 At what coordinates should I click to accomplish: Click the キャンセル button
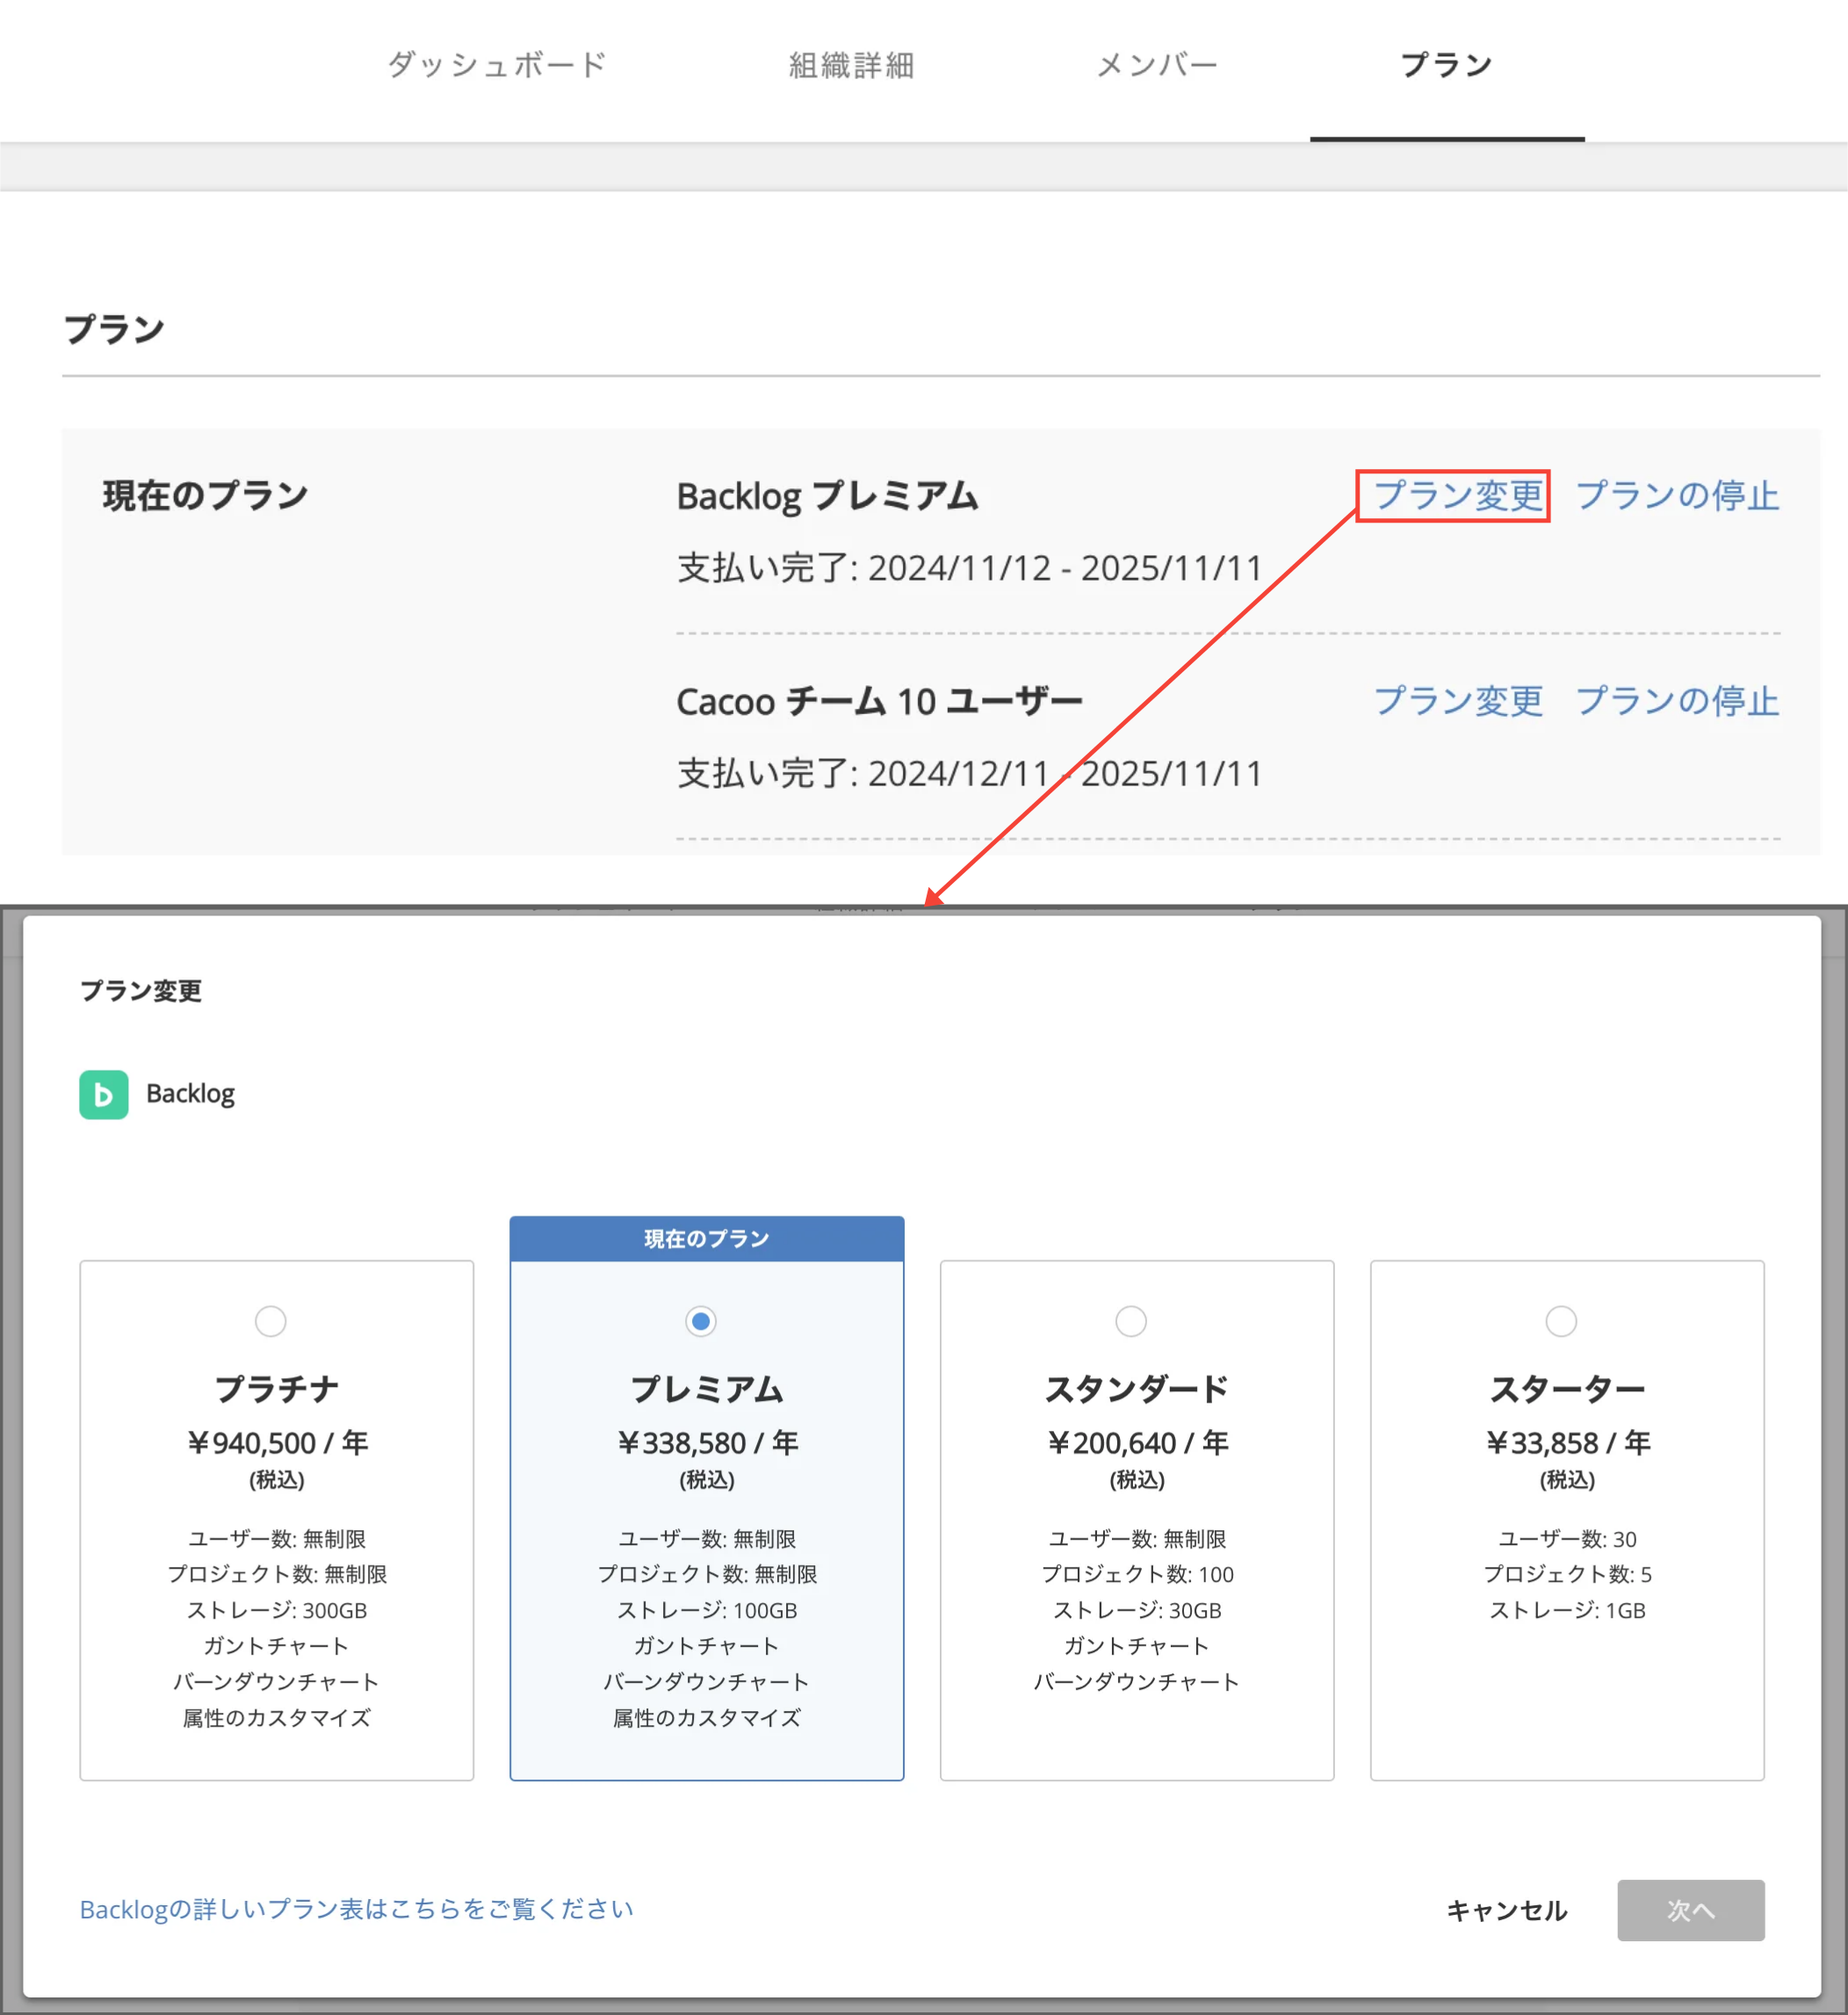click(x=1507, y=1910)
